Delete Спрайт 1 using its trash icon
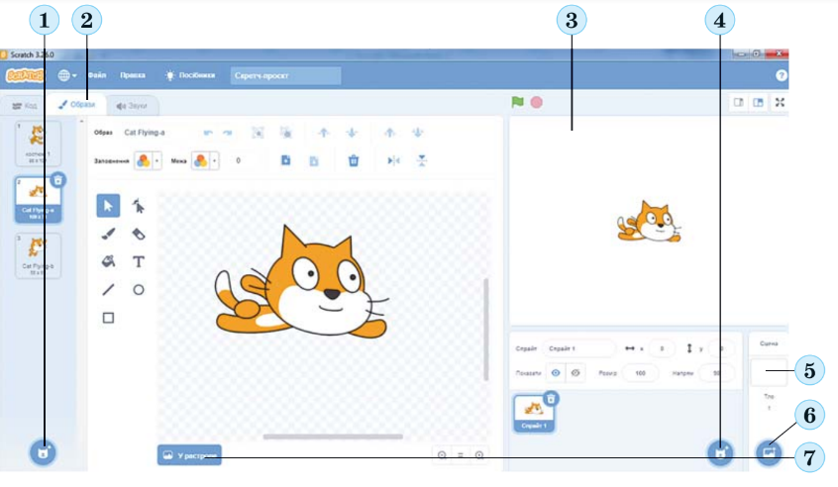 (551, 398)
